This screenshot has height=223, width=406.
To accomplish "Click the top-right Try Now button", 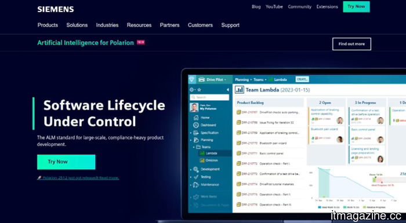I will pos(356,7).
